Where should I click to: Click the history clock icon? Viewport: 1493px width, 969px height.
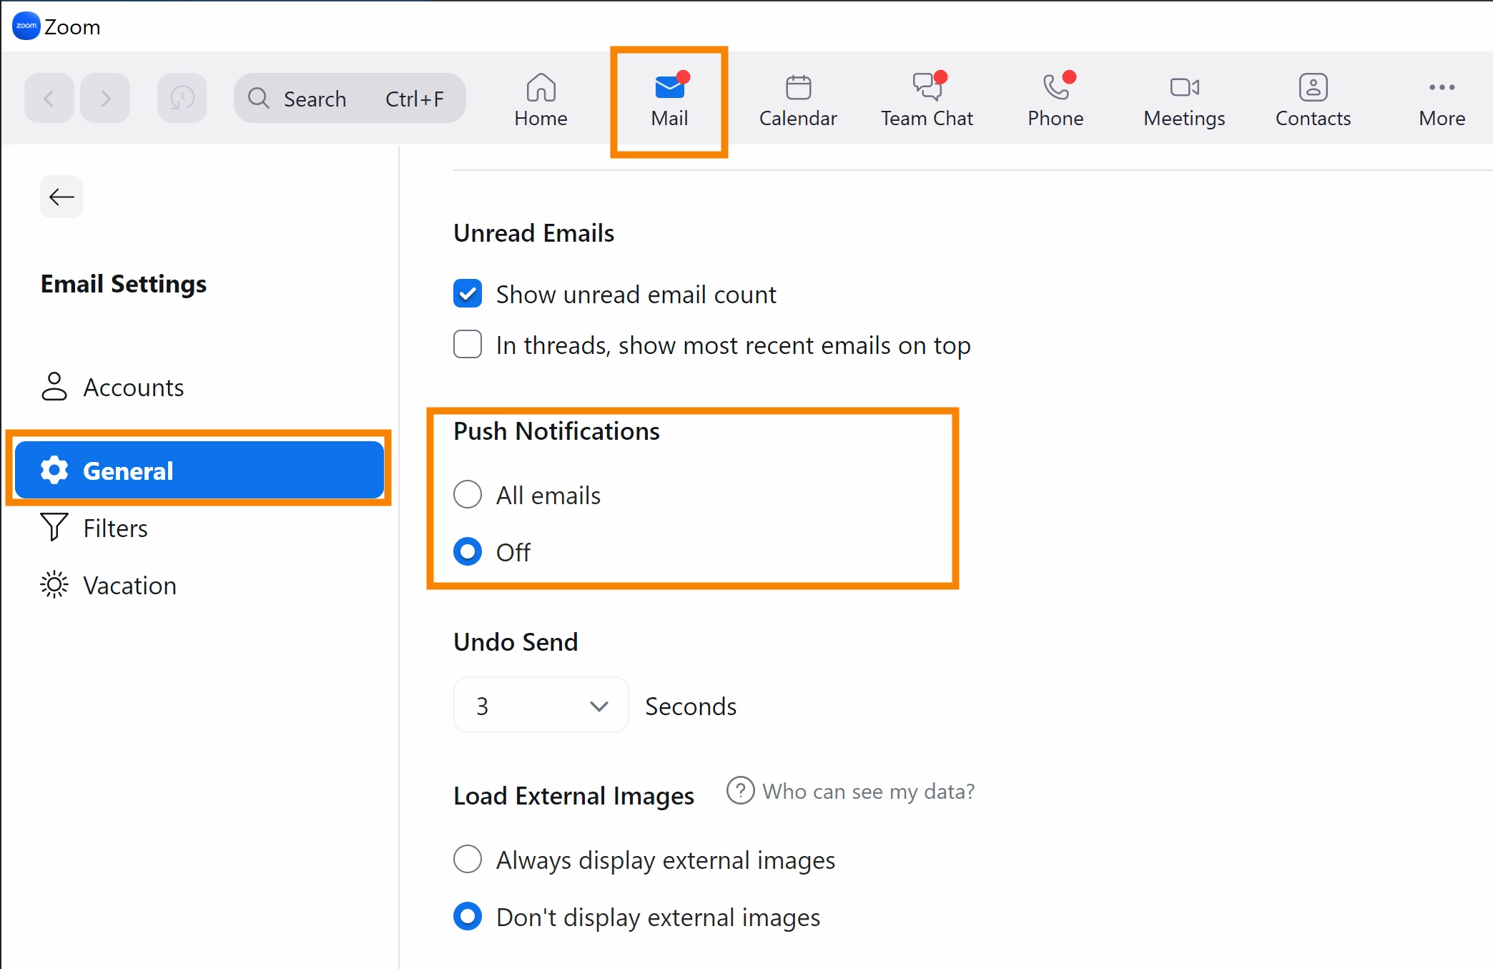click(x=182, y=98)
